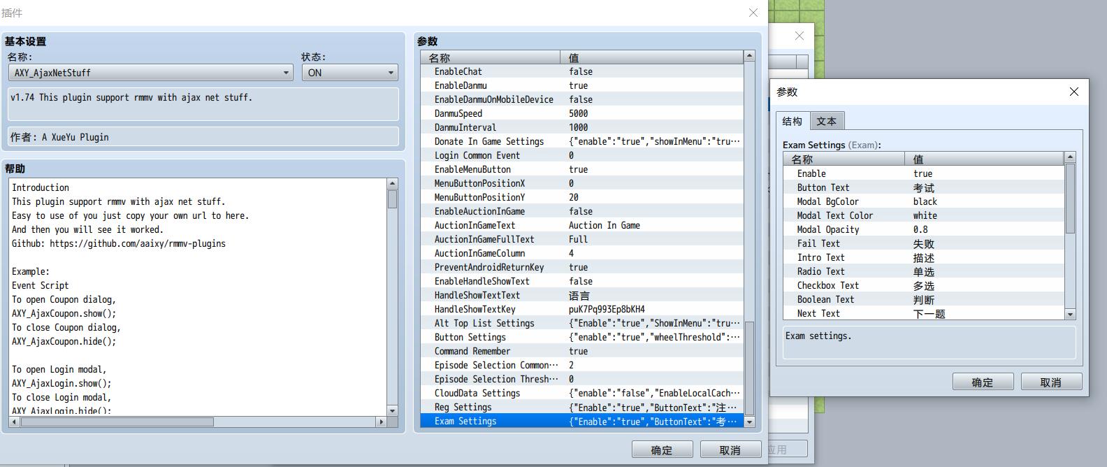
Task: Switch to the 文本 tab
Action: pos(827,121)
